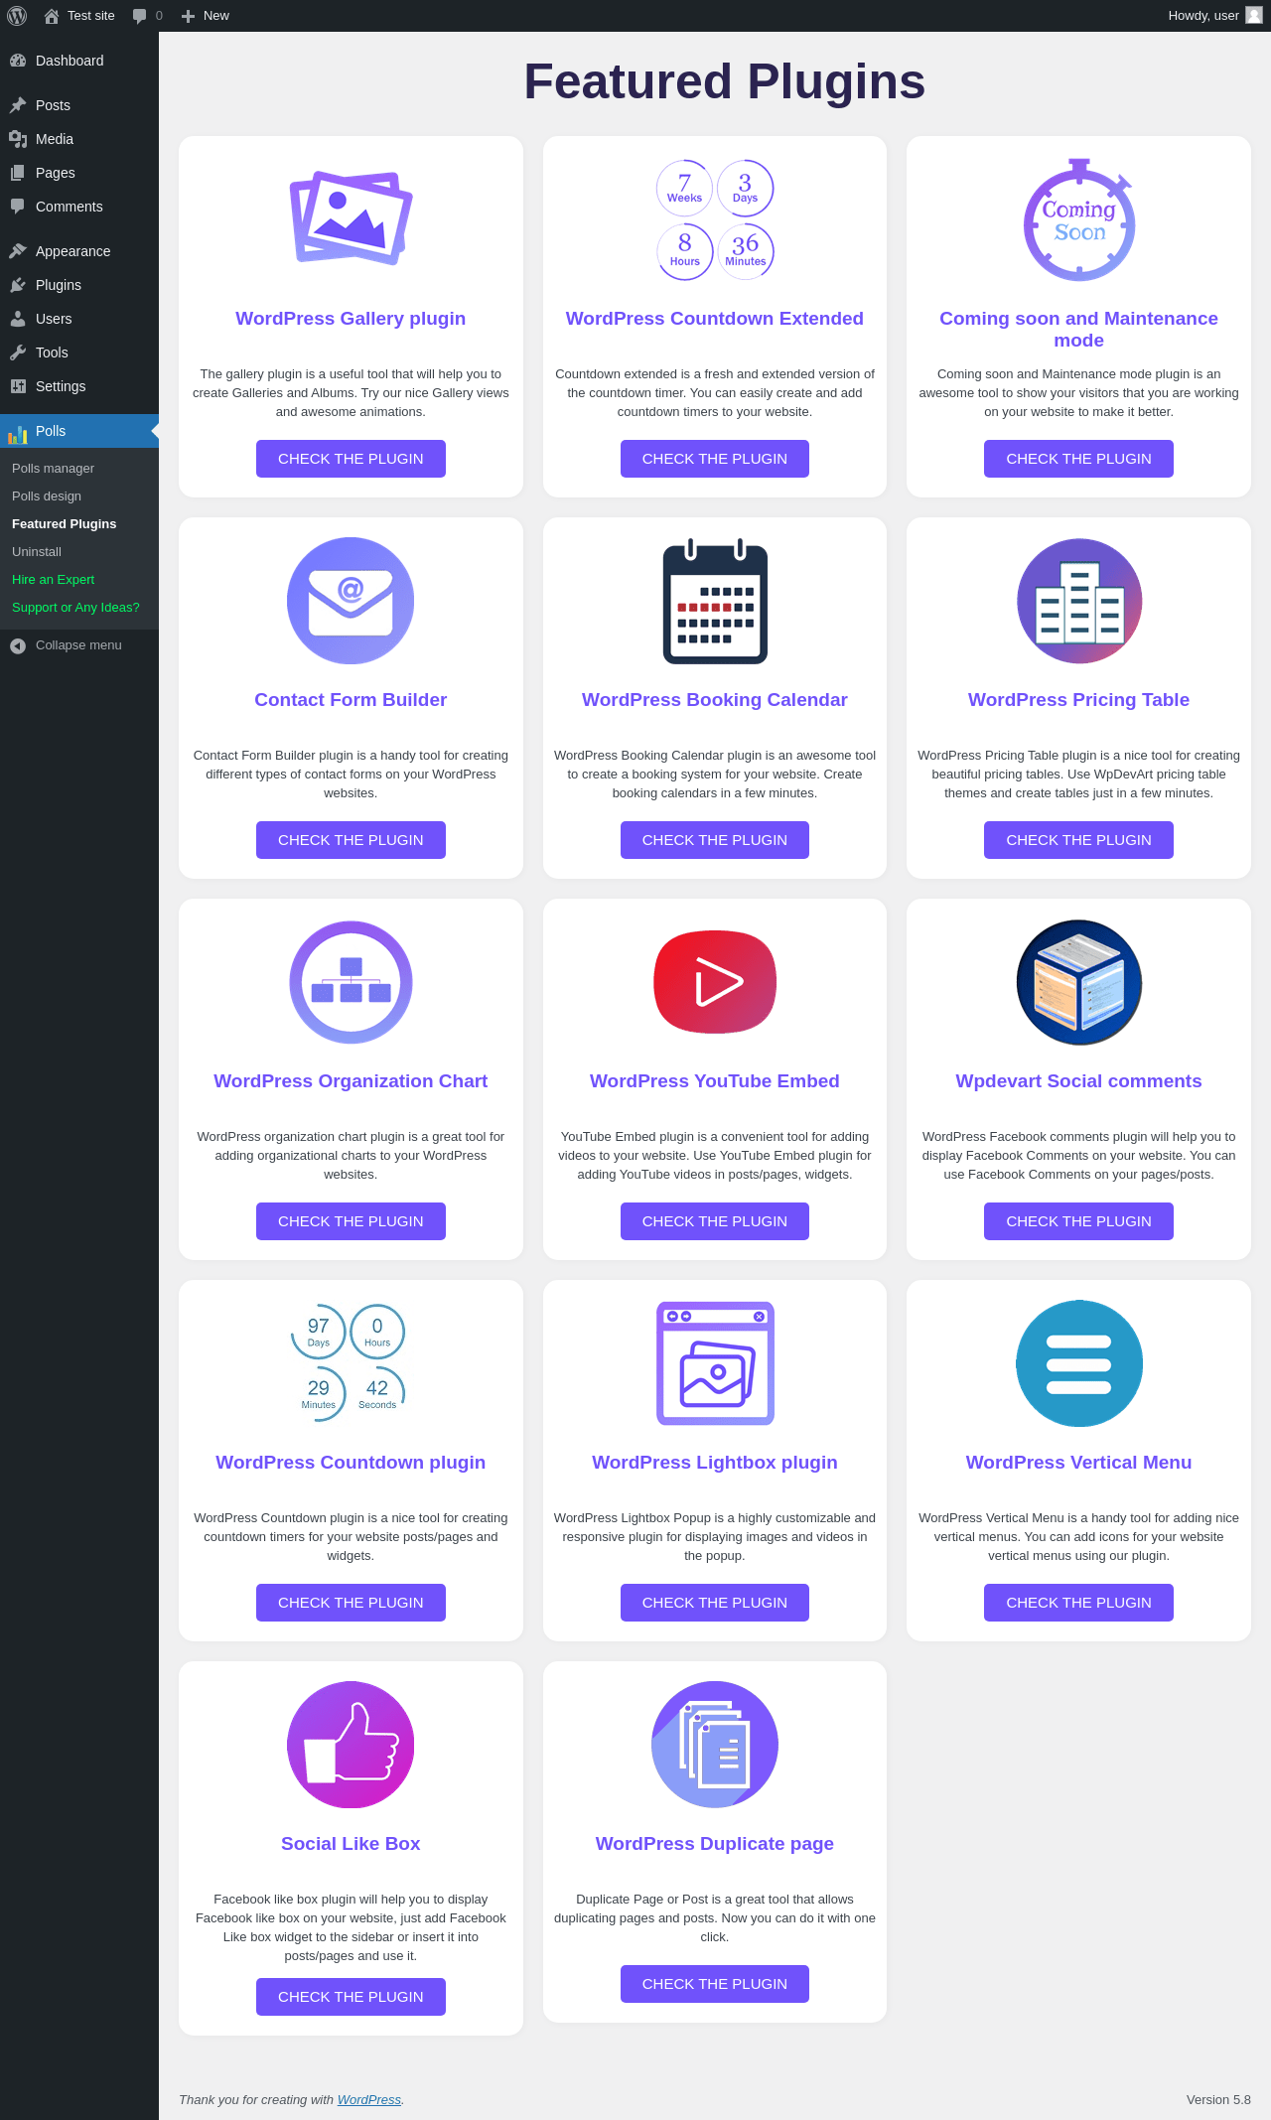Click the Polls bar chart icon
Screen dimensions: 1271x2120
coord(18,433)
